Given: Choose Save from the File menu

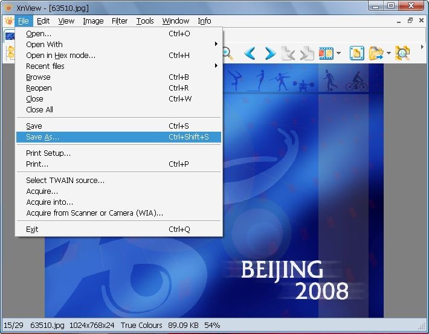Looking at the screenshot, I should (118, 126).
